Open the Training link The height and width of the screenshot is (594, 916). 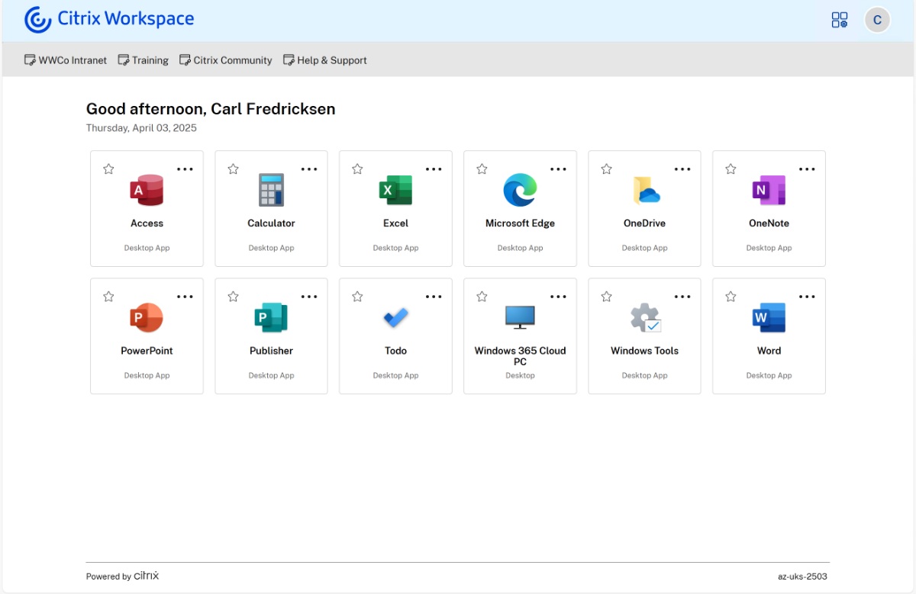click(x=143, y=60)
